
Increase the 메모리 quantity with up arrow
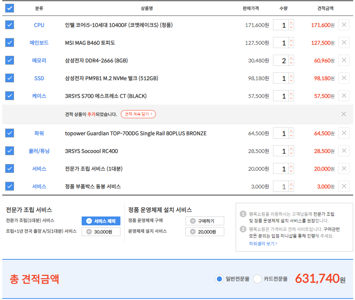tap(291, 58)
